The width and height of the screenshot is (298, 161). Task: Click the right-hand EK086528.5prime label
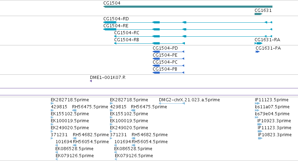point(133,149)
